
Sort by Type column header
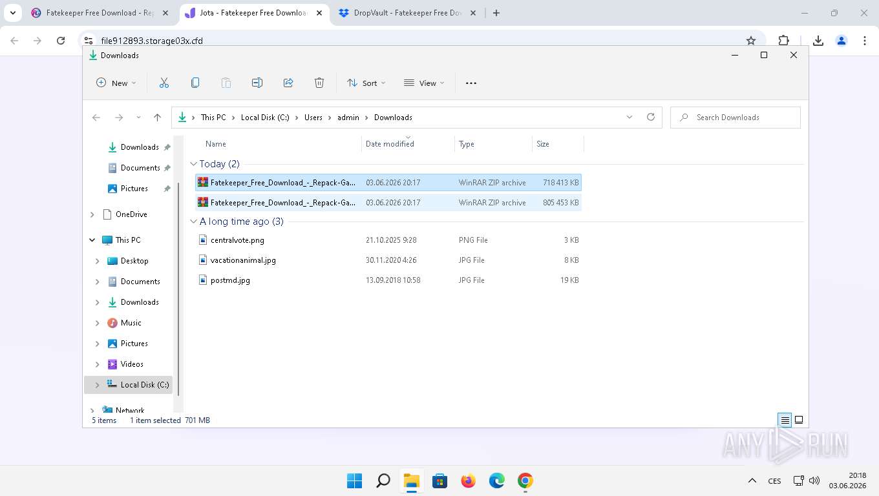[467, 144]
